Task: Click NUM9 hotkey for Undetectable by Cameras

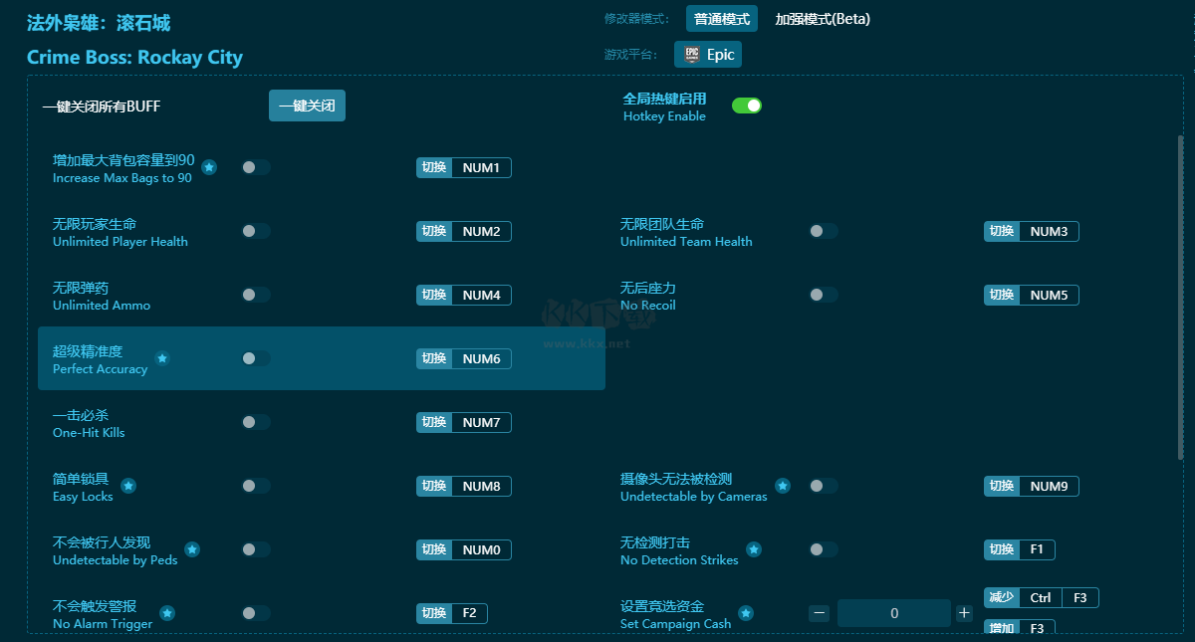Action: pyautogui.click(x=1032, y=486)
